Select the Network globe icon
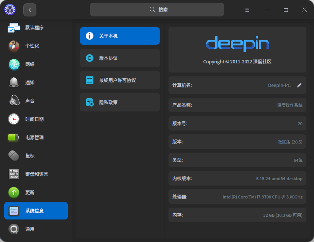The height and width of the screenshot is (242, 314). (14, 64)
